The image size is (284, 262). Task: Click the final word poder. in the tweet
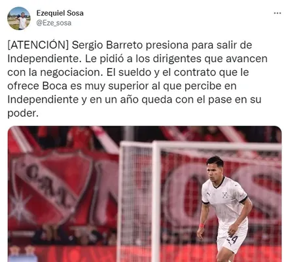[x=23, y=113]
